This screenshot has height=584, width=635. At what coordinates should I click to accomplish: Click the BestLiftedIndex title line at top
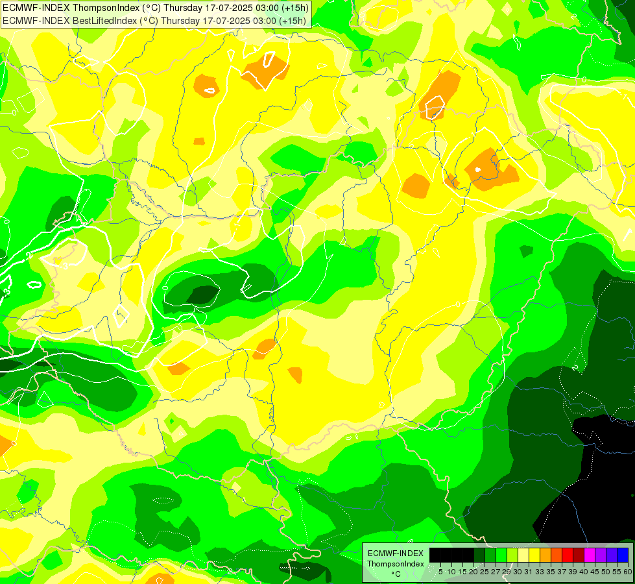click(154, 21)
